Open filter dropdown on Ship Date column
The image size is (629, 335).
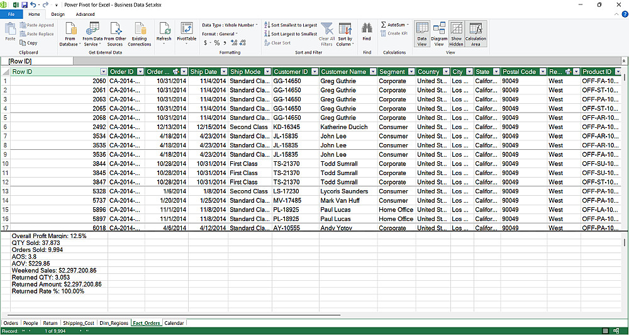(224, 72)
